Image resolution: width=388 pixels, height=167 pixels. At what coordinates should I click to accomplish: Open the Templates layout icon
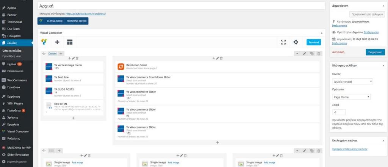[x=70, y=42]
